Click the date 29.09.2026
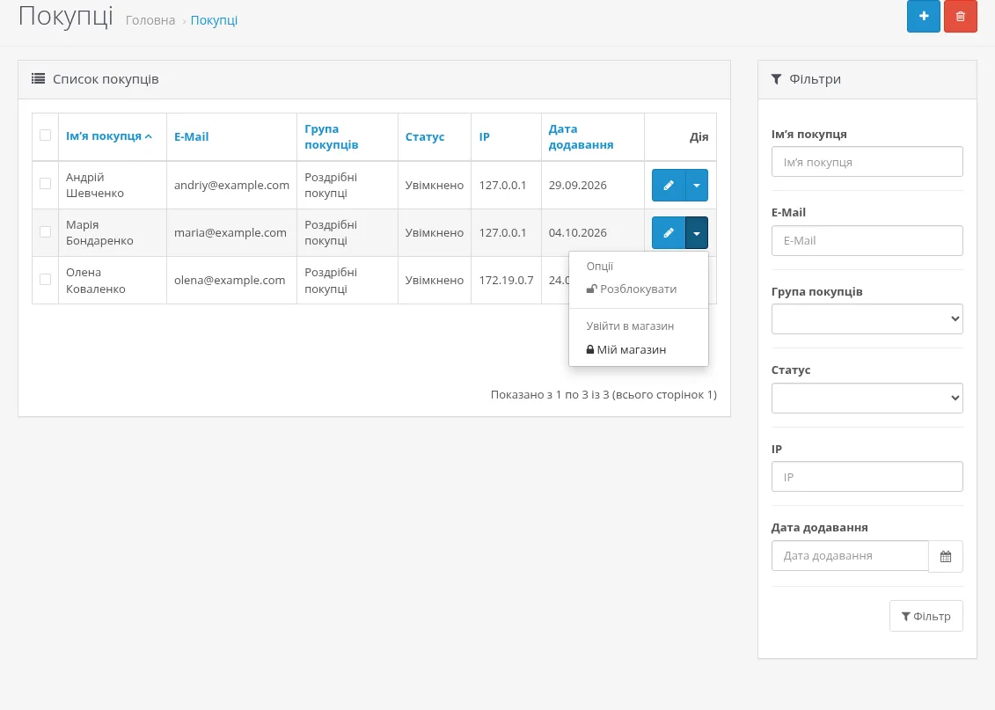The height and width of the screenshot is (710, 995). (577, 186)
